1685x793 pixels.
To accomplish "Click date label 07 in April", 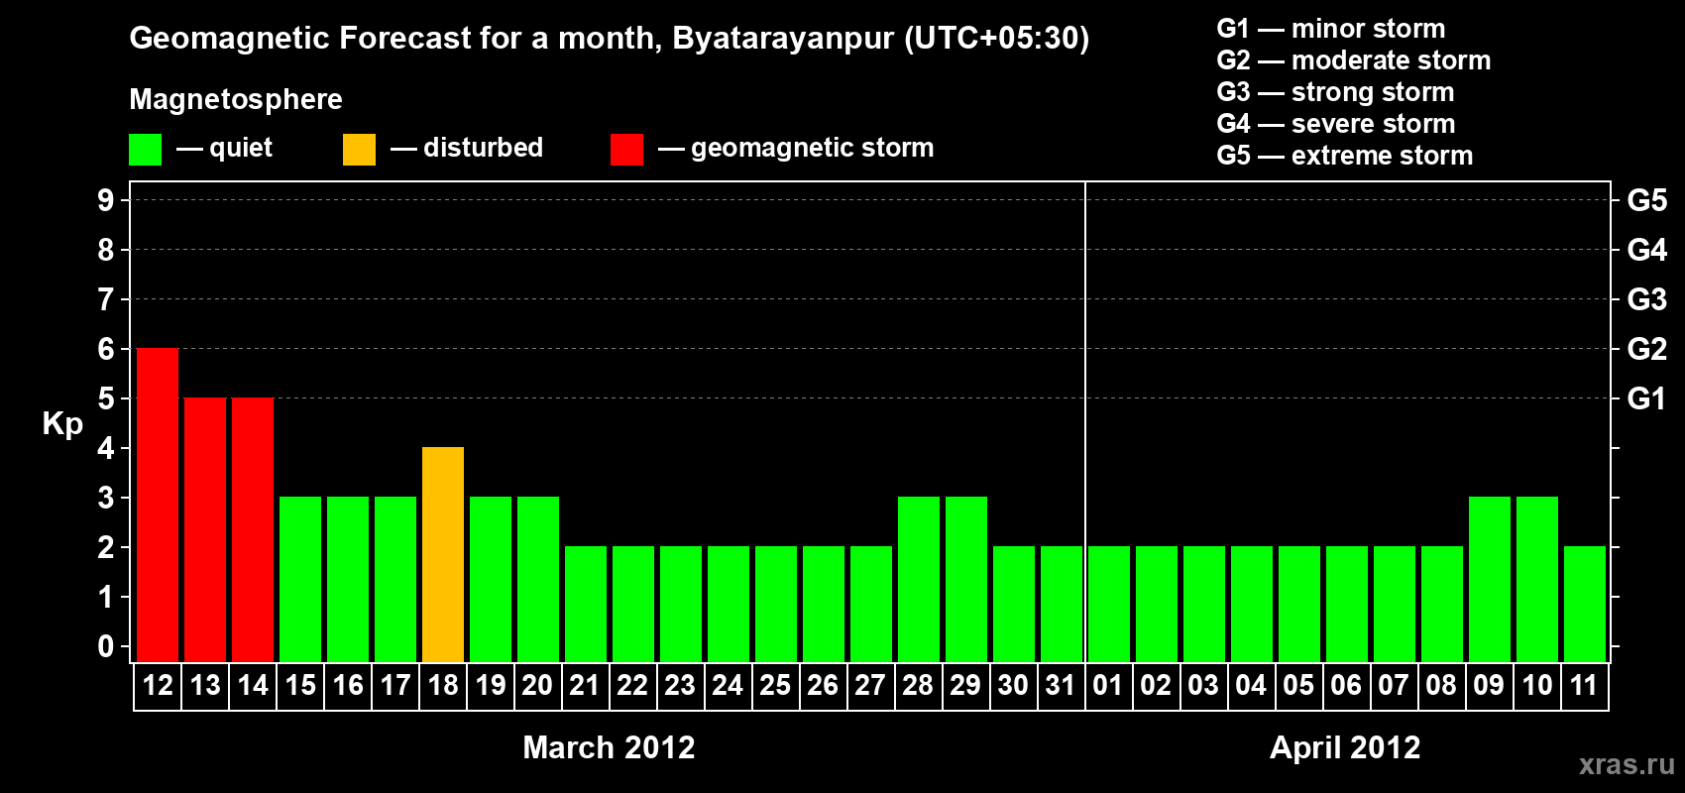I will pyautogui.click(x=1394, y=685).
